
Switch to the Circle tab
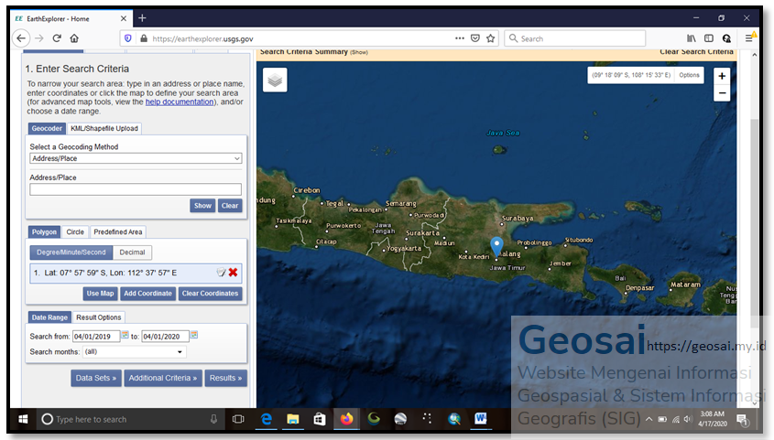pyautogui.click(x=75, y=232)
